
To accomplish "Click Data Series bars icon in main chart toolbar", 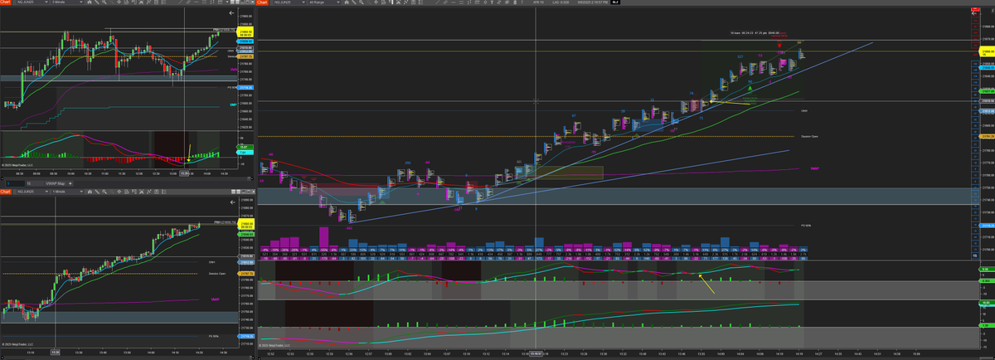I will [347, 3].
